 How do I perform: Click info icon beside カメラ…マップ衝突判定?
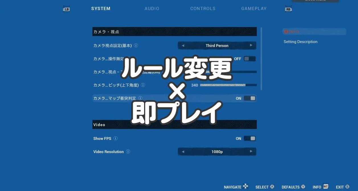(140, 98)
